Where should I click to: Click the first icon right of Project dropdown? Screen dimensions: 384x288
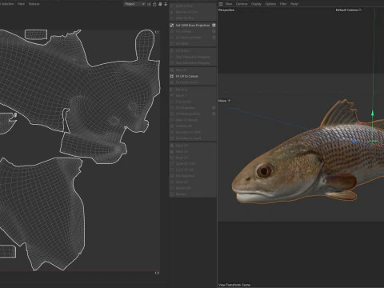(x=149, y=4)
